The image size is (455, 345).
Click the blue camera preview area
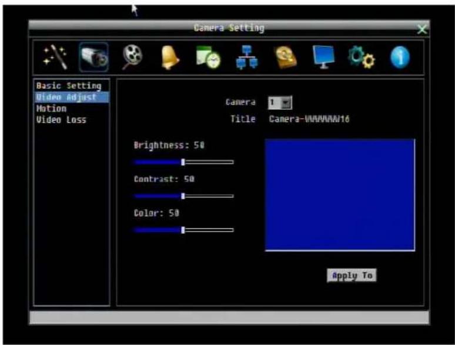click(x=340, y=195)
